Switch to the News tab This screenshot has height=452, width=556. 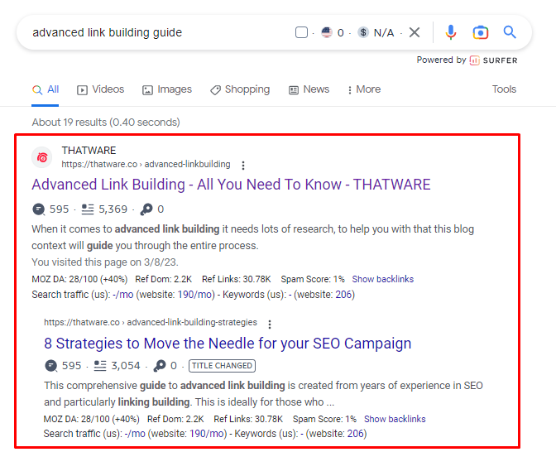pyautogui.click(x=309, y=89)
